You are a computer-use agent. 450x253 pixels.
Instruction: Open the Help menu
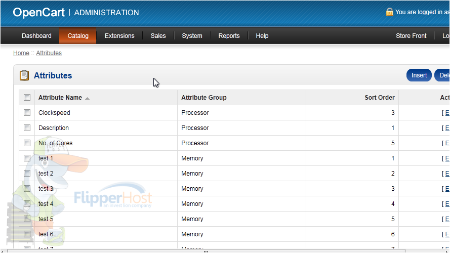click(262, 36)
